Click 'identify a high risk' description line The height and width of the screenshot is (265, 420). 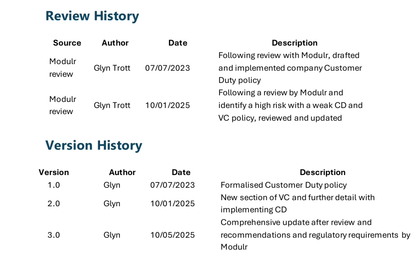pos(290,105)
